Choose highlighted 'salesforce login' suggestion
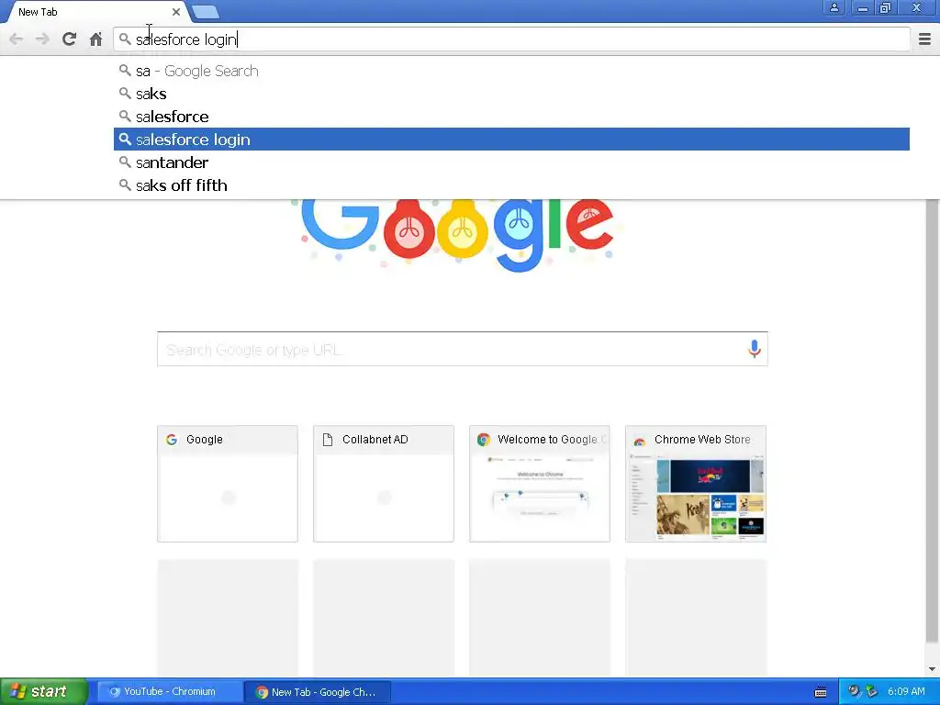This screenshot has width=940, height=705. tap(511, 140)
